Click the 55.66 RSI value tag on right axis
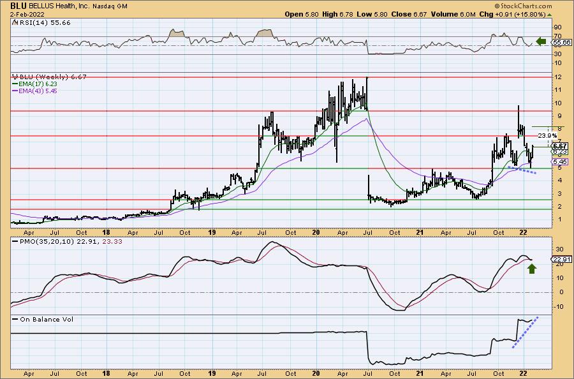This screenshot has height=379, width=574. click(562, 43)
